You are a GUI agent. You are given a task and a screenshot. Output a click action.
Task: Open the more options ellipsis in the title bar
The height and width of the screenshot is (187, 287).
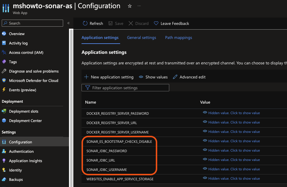click(x=139, y=6)
